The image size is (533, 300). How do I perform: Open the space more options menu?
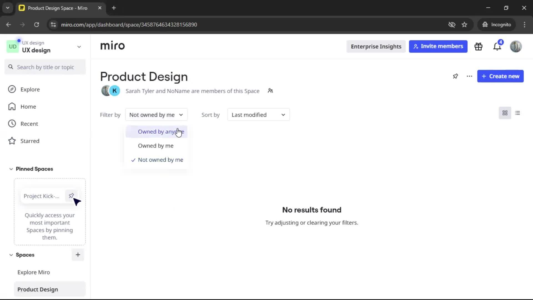point(469,76)
